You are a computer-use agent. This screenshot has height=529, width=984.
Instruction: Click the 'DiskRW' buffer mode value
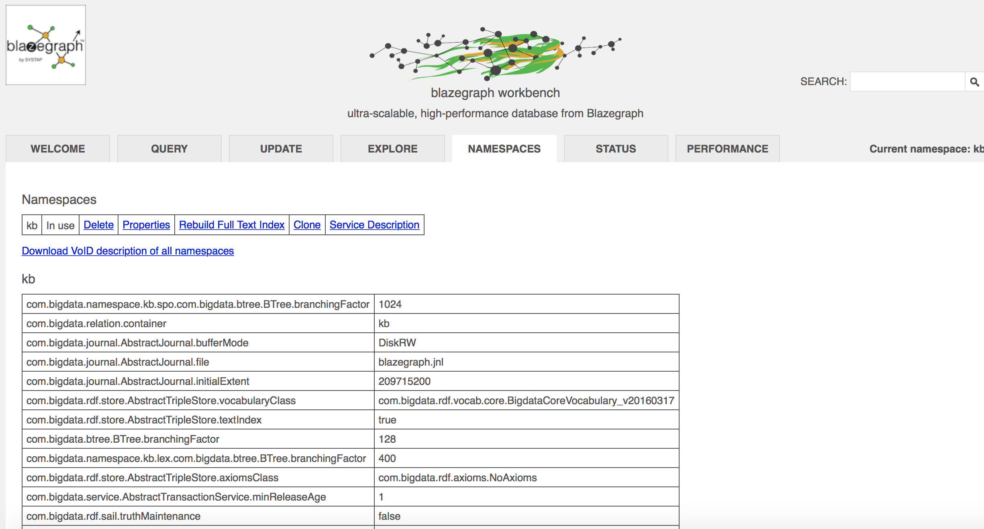[527, 343]
